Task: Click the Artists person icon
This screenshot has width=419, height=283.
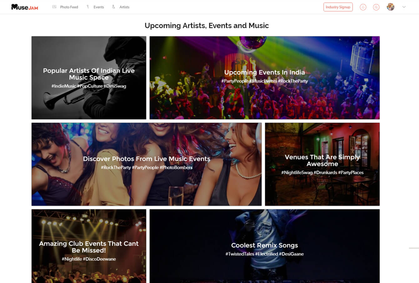Action: tap(114, 7)
